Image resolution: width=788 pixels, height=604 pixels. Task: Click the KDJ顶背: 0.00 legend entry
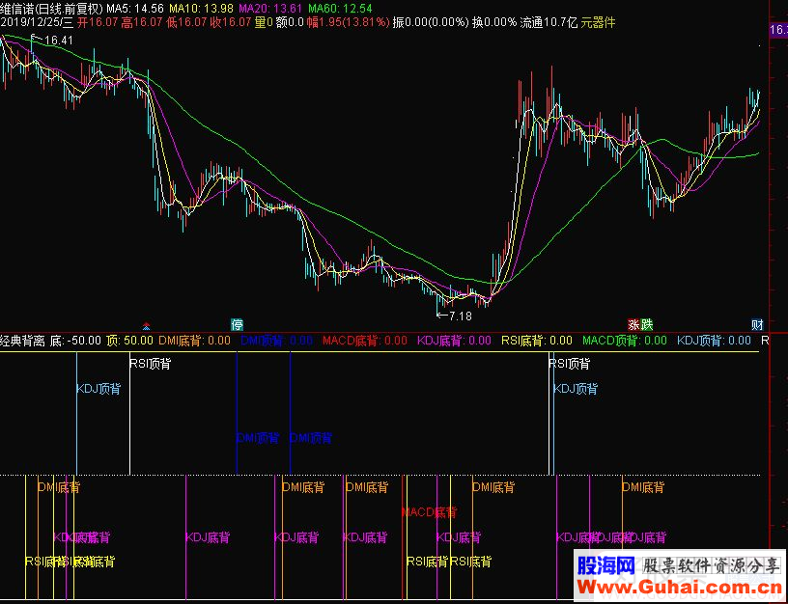click(x=715, y=341)
